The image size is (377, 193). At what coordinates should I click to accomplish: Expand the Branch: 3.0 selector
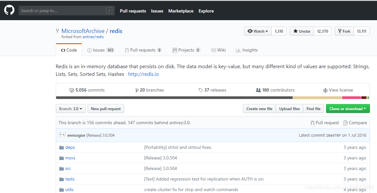(x=71, y=109)
